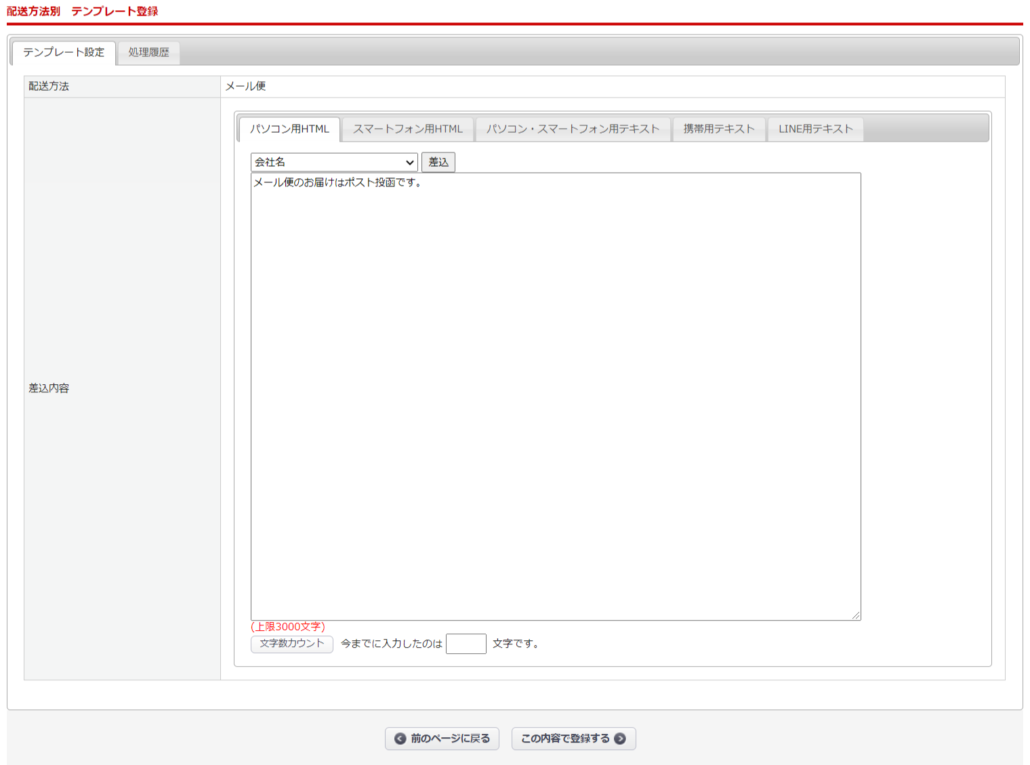1030x765 pixels.
Task: Open the 処理履歴 tab
Action: (x=148, y=53)
